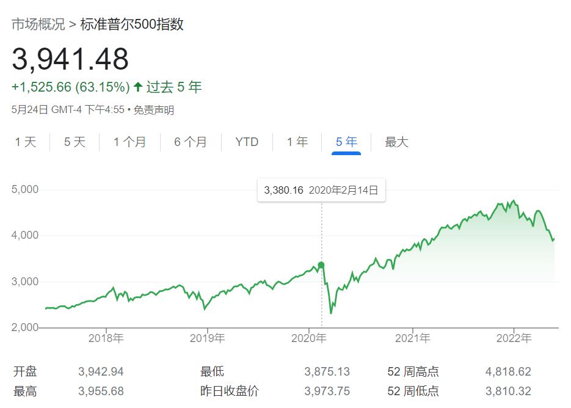Switch to the 最大 time range
Screen dimensions: 571x408
(x=396, y=141)
